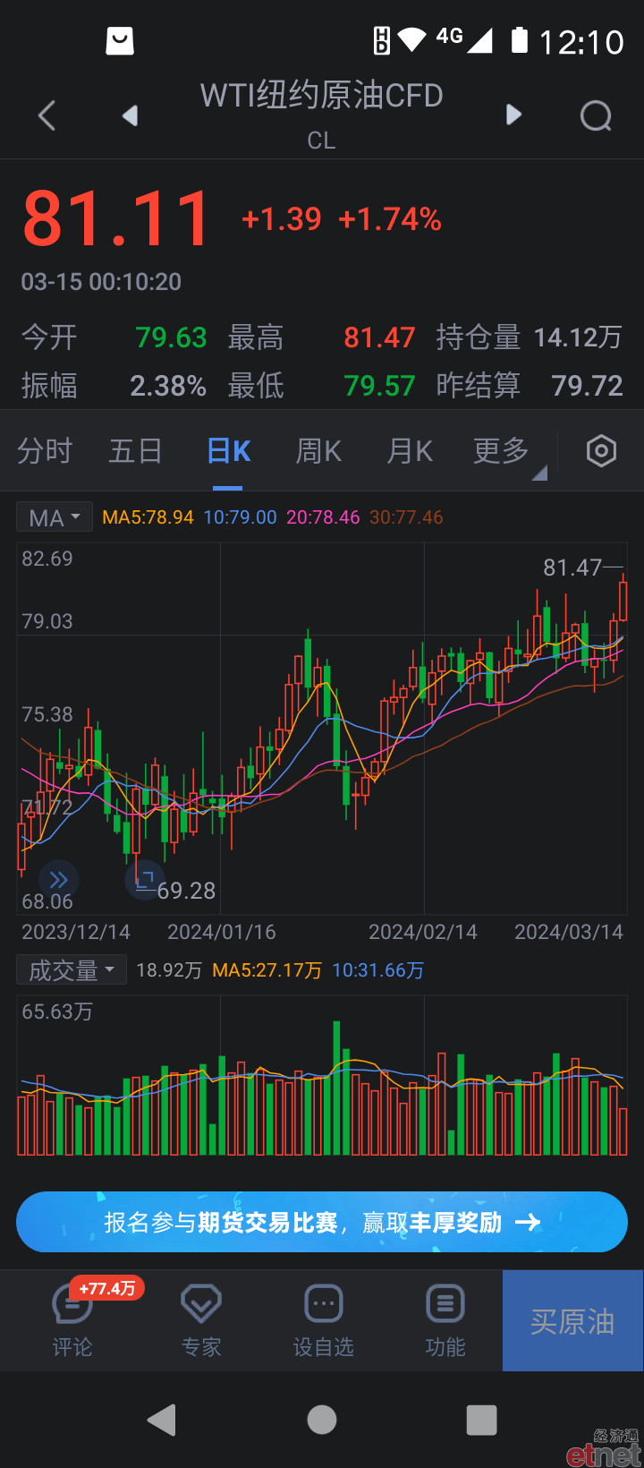The height and width of the screenshot is (1468, 644).
Task: Tap the tallest green volume bar
Action: 337,1088
